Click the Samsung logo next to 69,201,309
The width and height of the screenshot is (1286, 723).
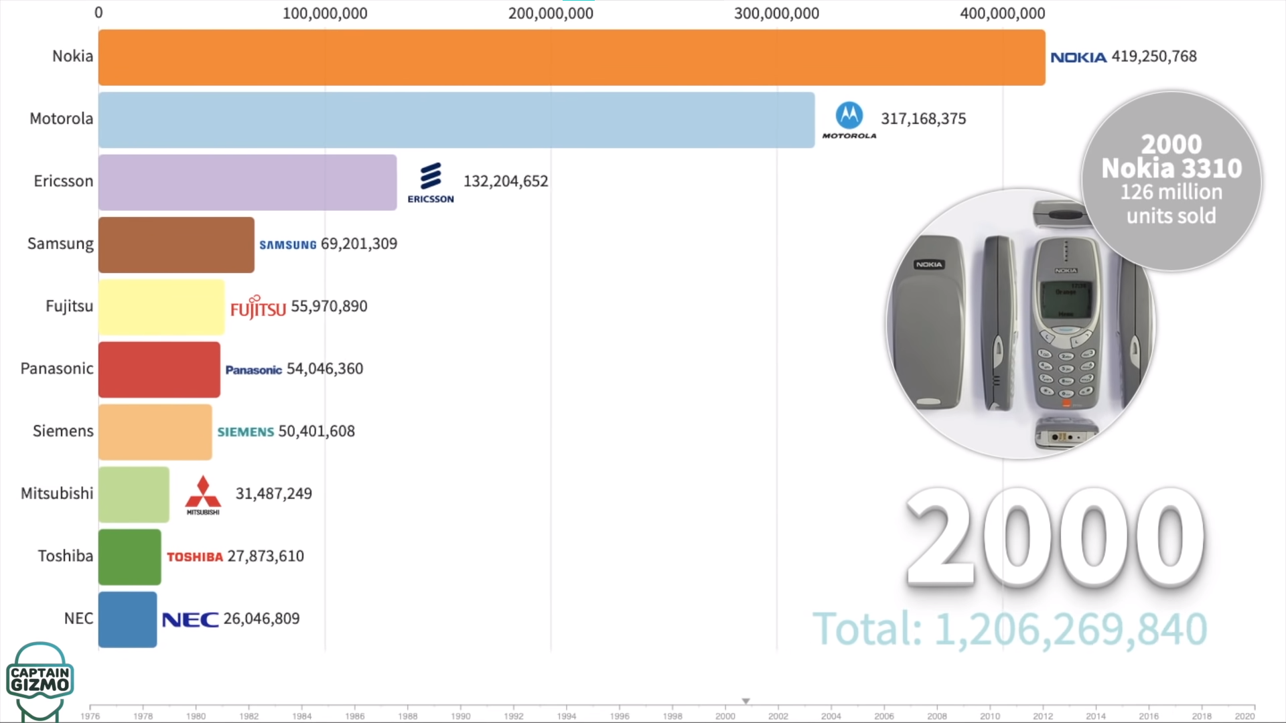(288, 245)
